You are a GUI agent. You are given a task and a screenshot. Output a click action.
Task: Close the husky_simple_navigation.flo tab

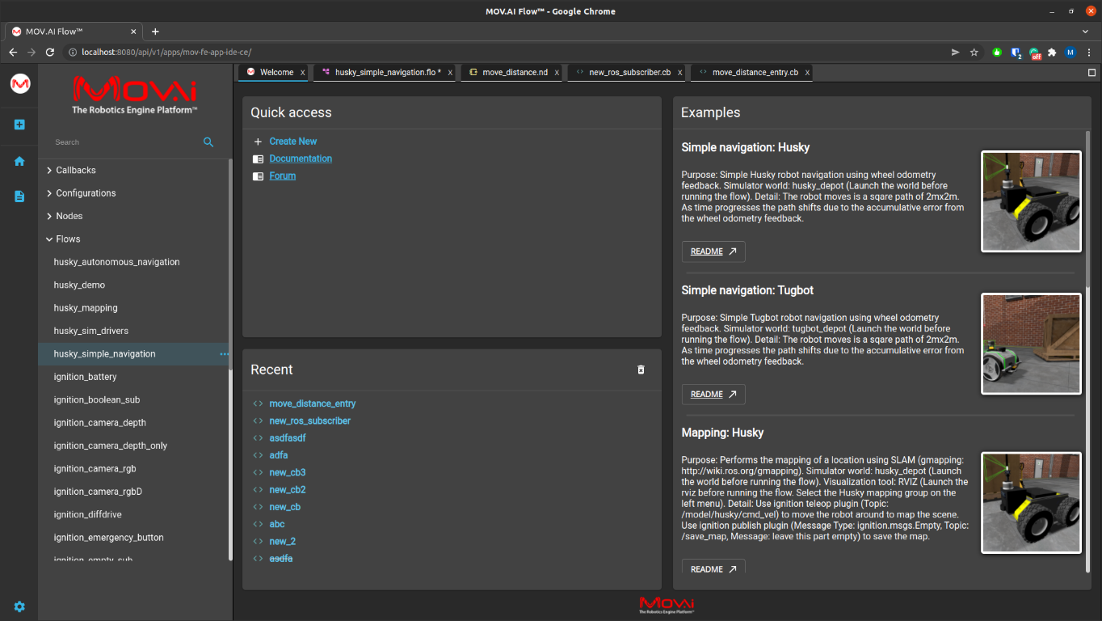click(450, 73)
